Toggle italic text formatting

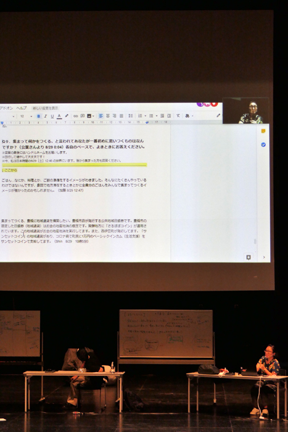(x=46, y=116)
